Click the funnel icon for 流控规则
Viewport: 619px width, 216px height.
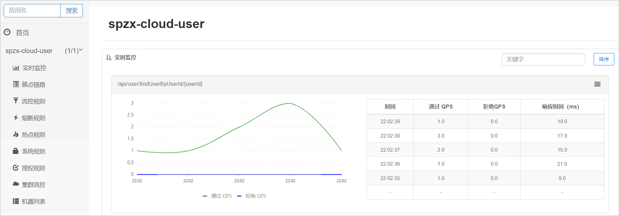(16, 101)
